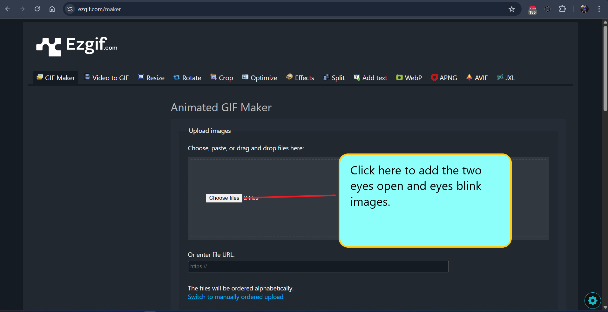This screenshot has width=608, height=312.
Task: Open the Extensions puzzle icon
Action: (562, 9)
